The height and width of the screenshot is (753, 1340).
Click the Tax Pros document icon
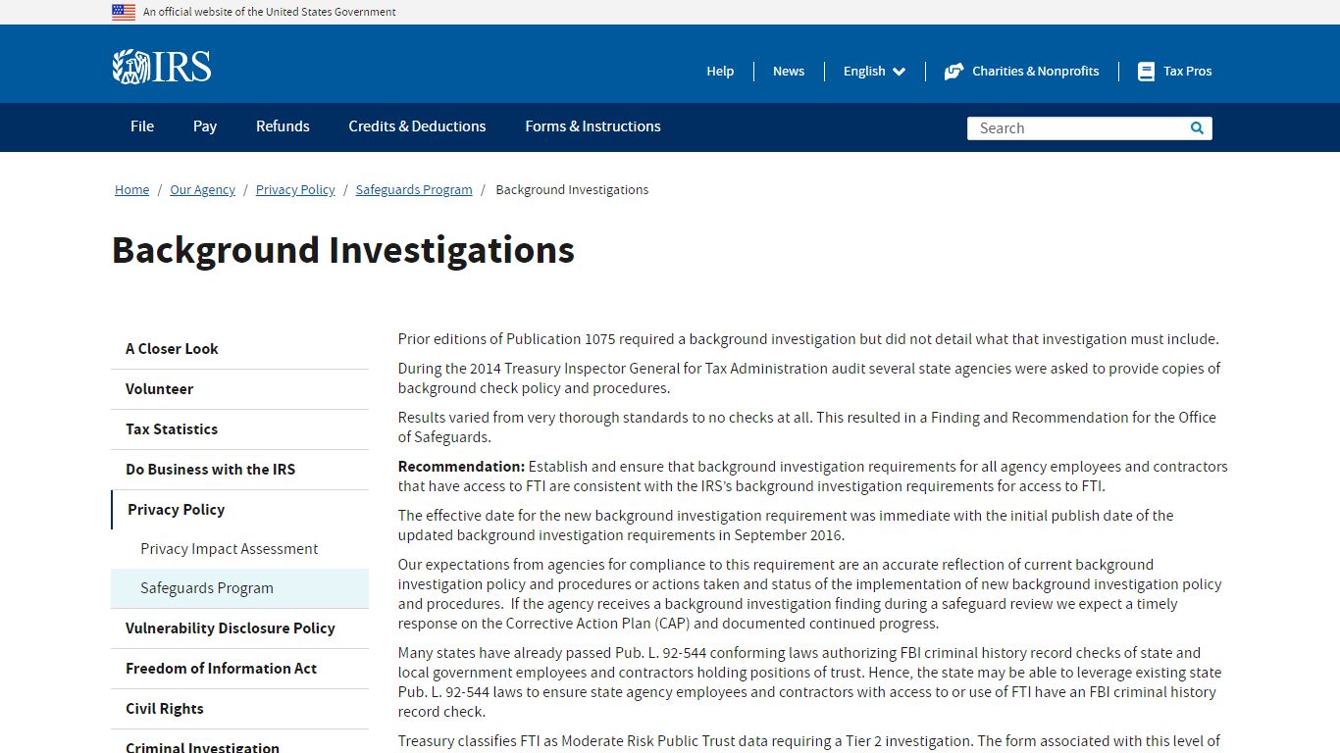1146,72
